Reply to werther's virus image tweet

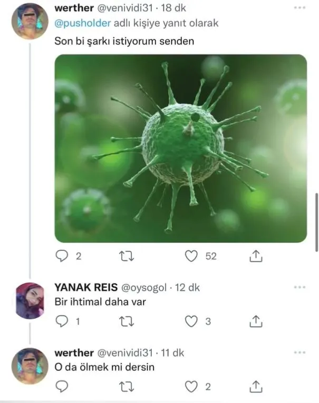point(63,256)
